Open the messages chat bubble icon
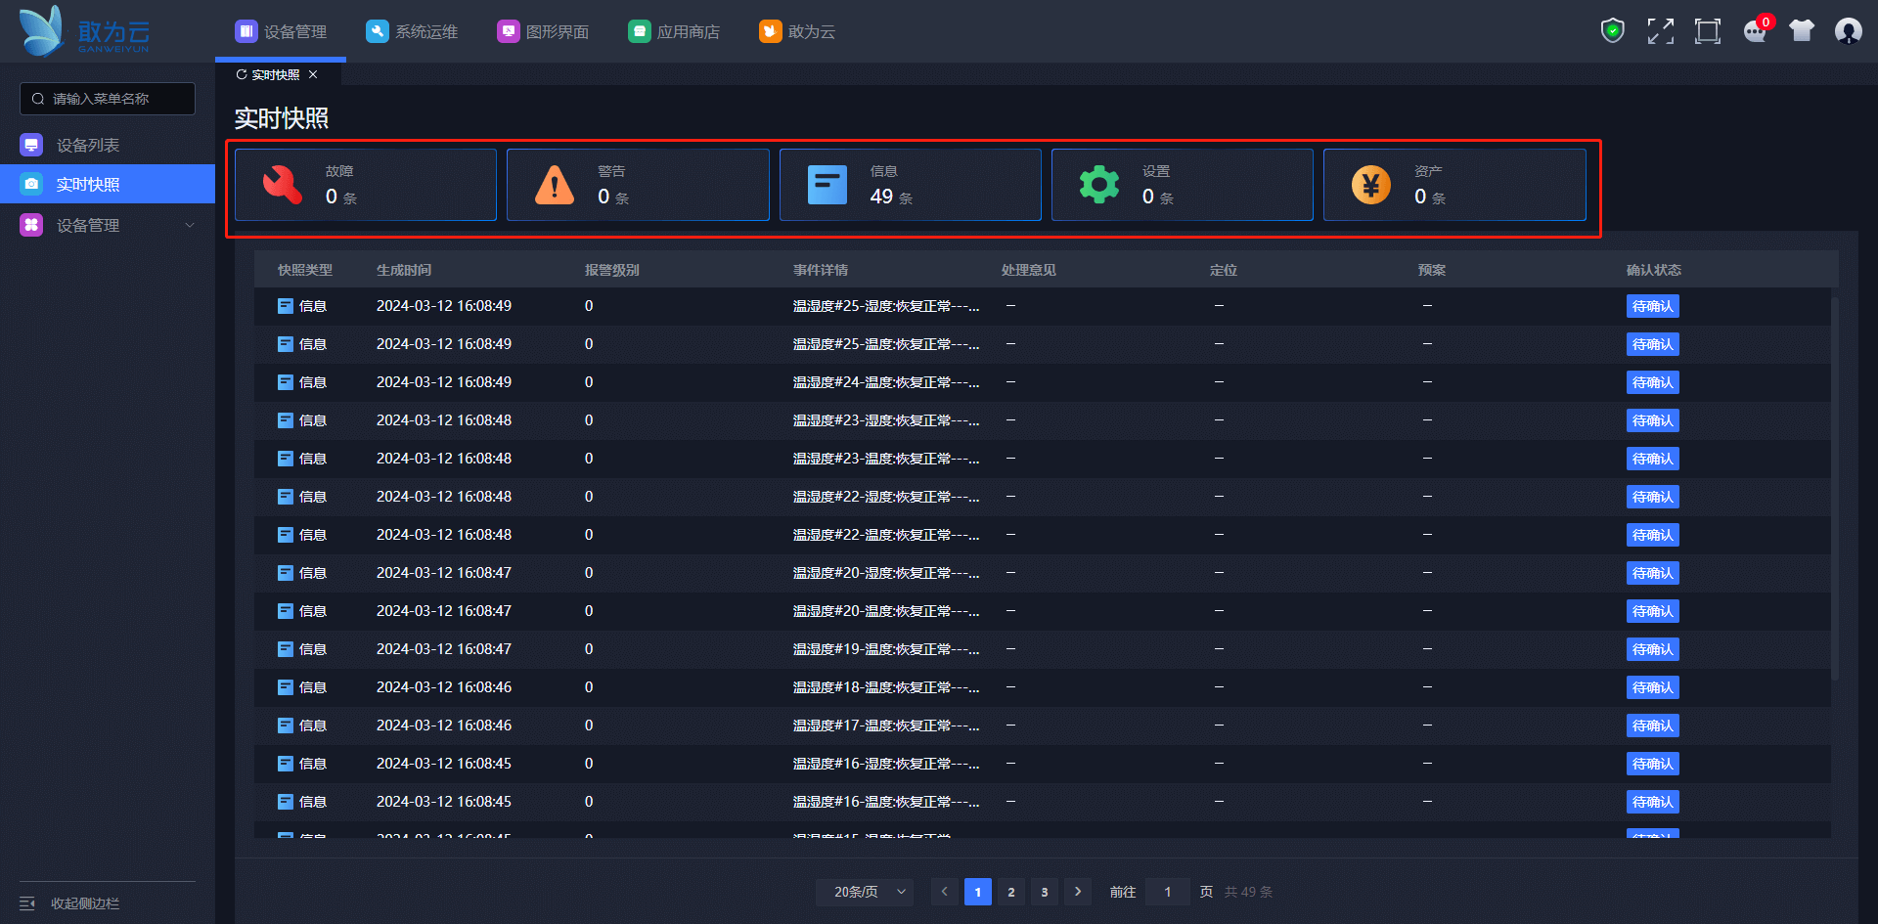This screenshot has width=1878, height=924. tap(1755, 31)
